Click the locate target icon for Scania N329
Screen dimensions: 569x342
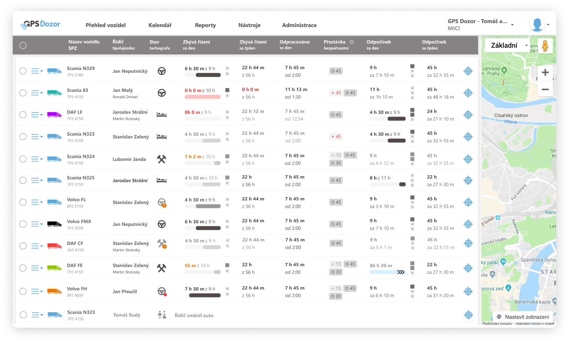(x=468, y=71)
